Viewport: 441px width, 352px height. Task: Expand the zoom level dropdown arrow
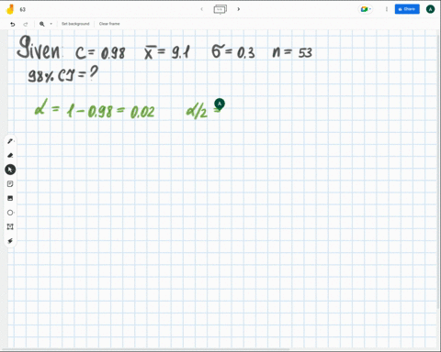pos(51,24)
